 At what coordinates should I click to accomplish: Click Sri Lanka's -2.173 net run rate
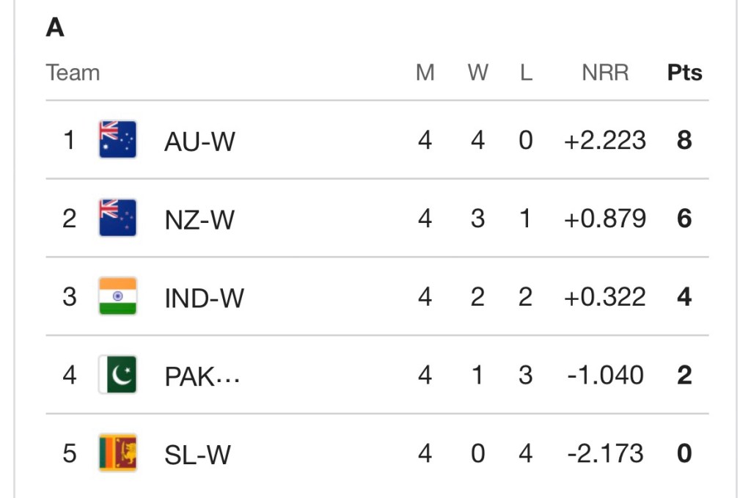click(x=605, y=453)
